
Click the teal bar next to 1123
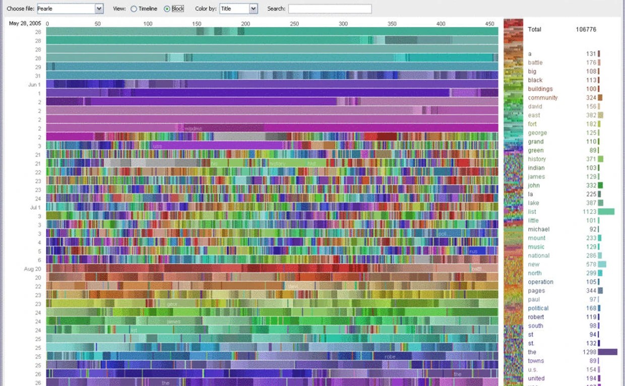(x=606, y=212)
